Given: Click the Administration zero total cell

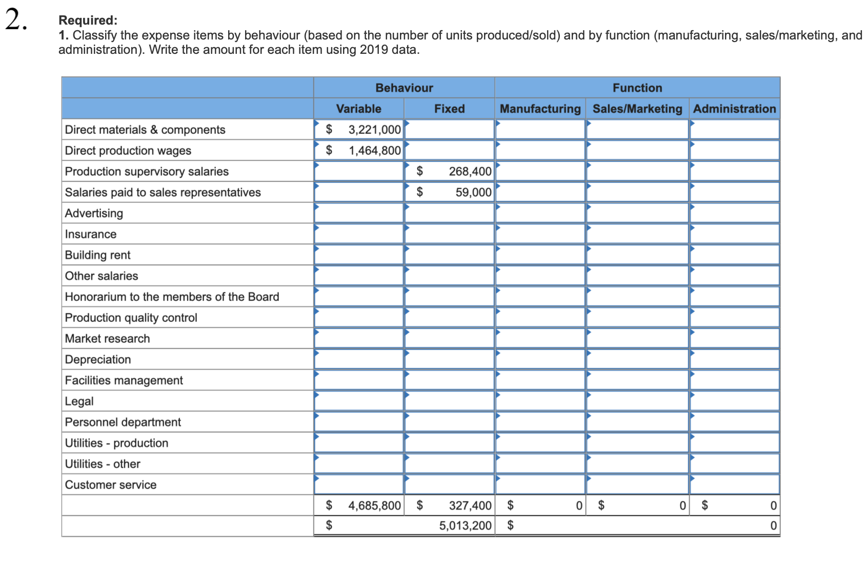Looking at the screenshot, I should 733,505.
